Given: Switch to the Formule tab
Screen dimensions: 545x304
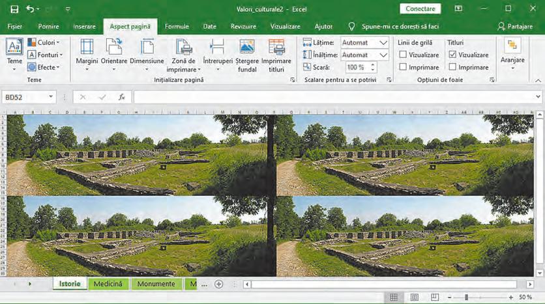Looking at the screenshot, I should click(x=177, y=27).
